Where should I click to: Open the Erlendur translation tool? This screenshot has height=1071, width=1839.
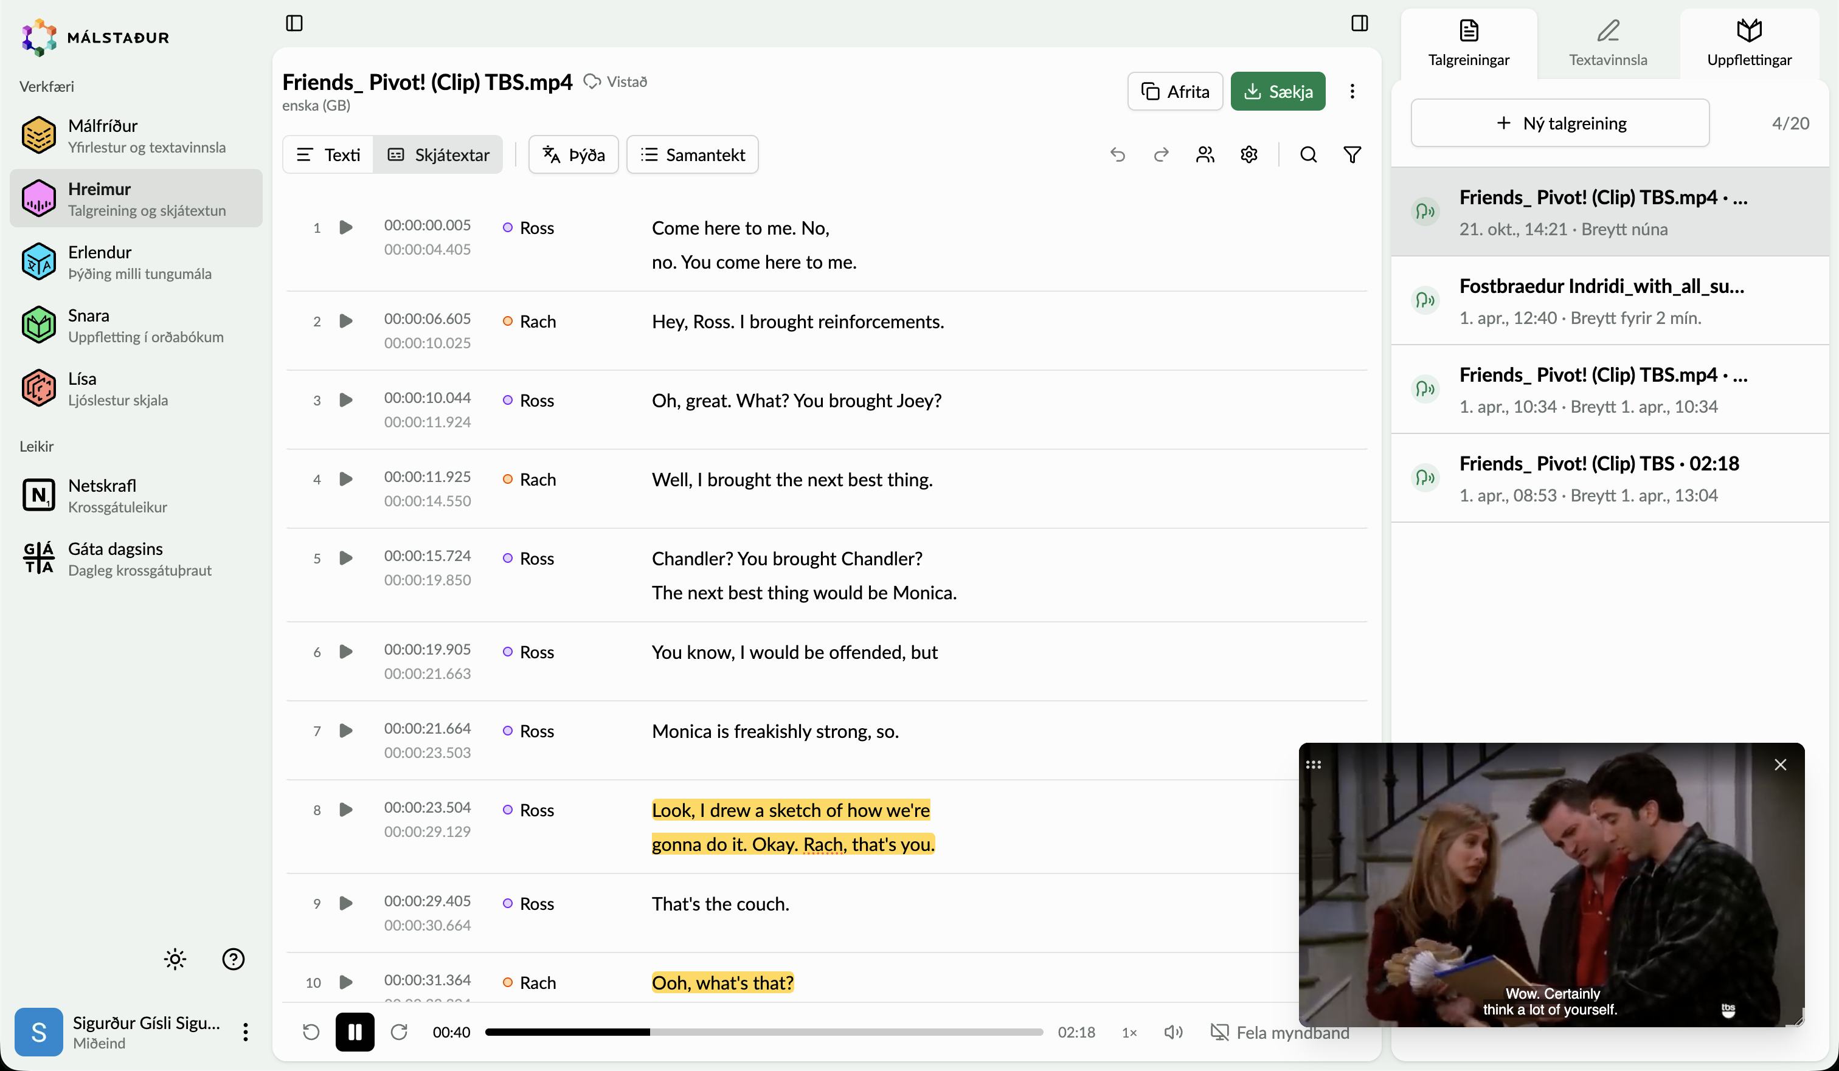pyautogui.click(x=136, y=262)
